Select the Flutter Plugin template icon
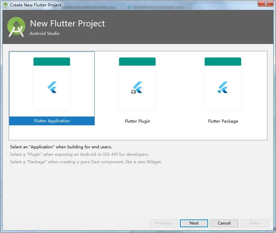The image size is (276, 233). tap(137, 84)
